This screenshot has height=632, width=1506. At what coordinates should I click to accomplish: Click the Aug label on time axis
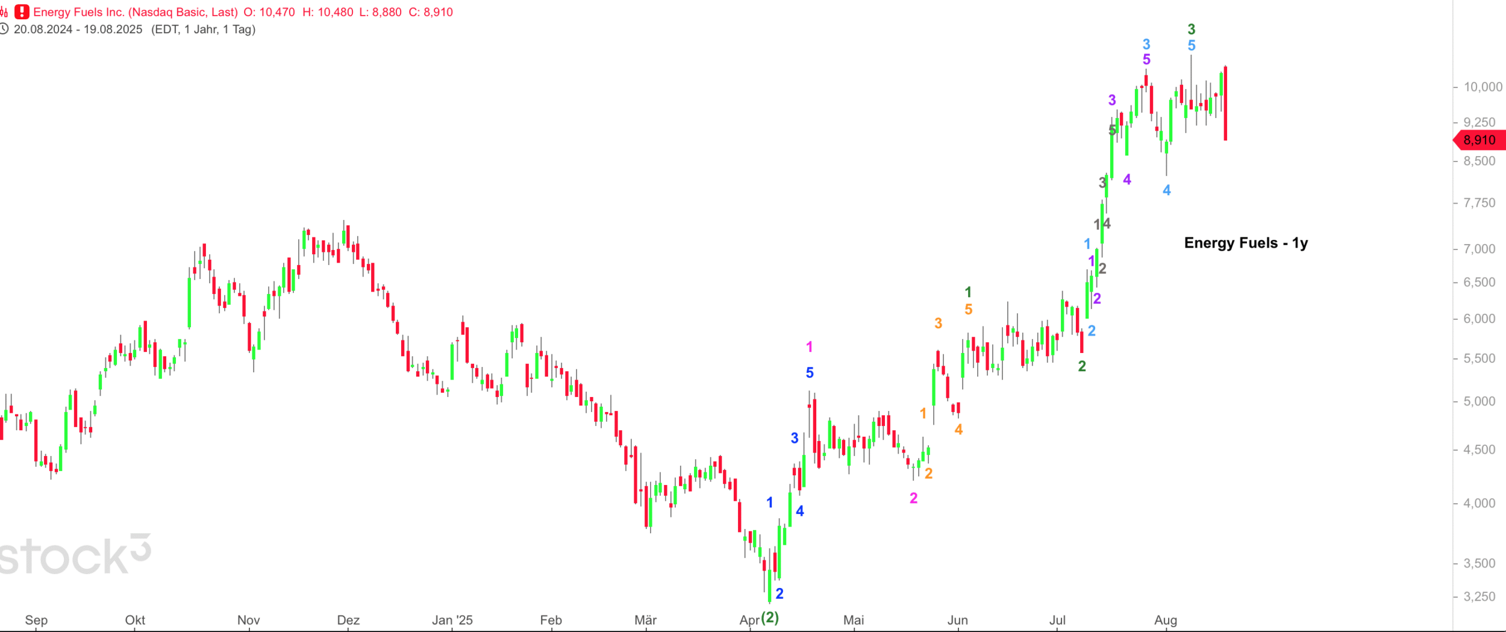pos(1166,620)
